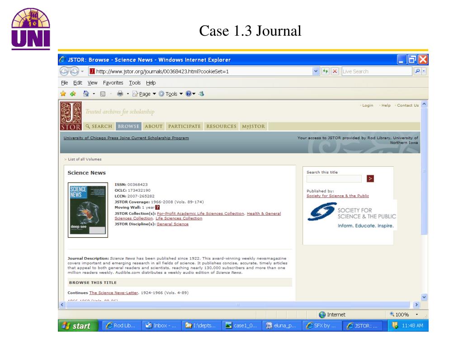Select the RESOURCES tab

coord(222,127)
